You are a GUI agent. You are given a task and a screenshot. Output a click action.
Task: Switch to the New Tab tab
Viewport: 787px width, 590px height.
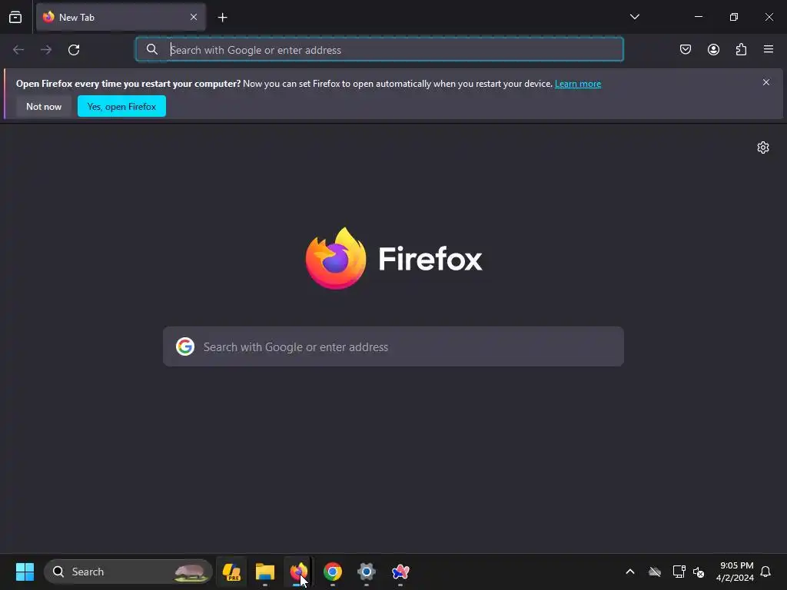(121, 17)
